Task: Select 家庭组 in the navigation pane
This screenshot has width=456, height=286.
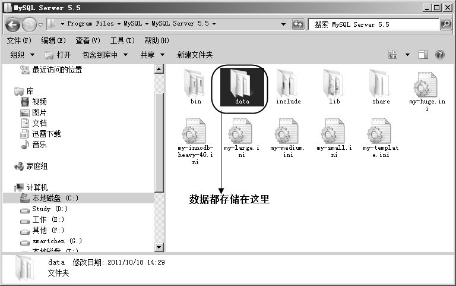Action: pyautogui.click(x=31, y=166)
